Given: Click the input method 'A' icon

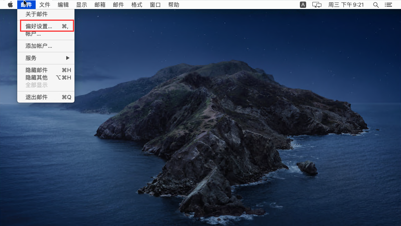Looking at the screenshot, I should click(303, 5).
